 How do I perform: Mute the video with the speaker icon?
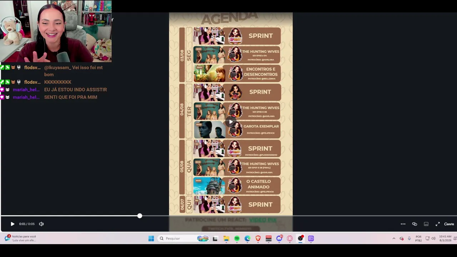41,224
